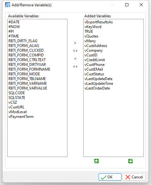Choose vLastOrderDate in added list
Viewport: 151px width, 185px height.
97,88
